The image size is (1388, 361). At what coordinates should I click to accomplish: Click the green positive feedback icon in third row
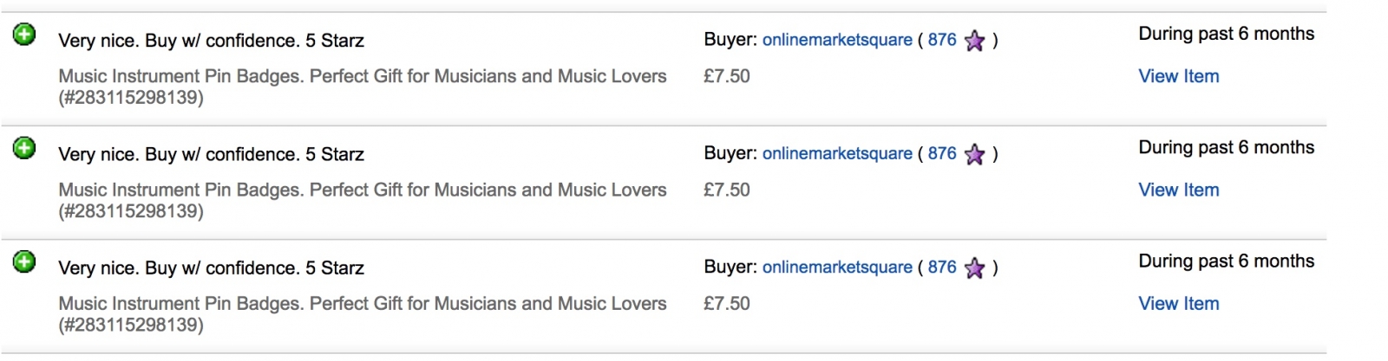24,261
